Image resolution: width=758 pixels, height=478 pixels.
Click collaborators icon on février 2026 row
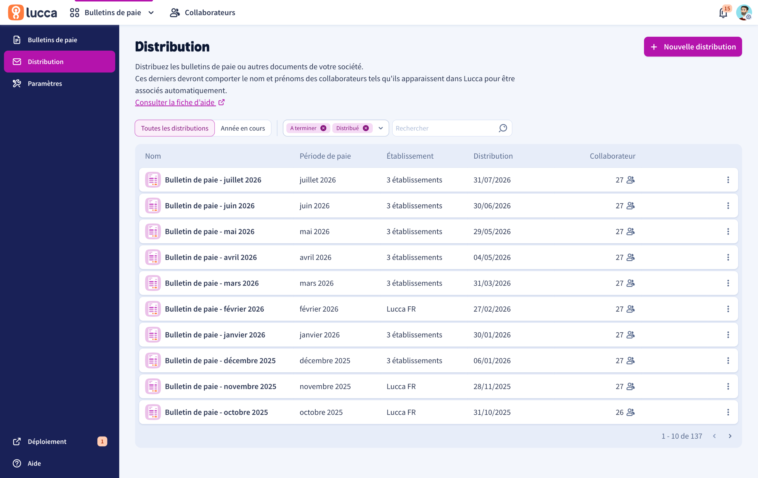[x=630, y=309]
